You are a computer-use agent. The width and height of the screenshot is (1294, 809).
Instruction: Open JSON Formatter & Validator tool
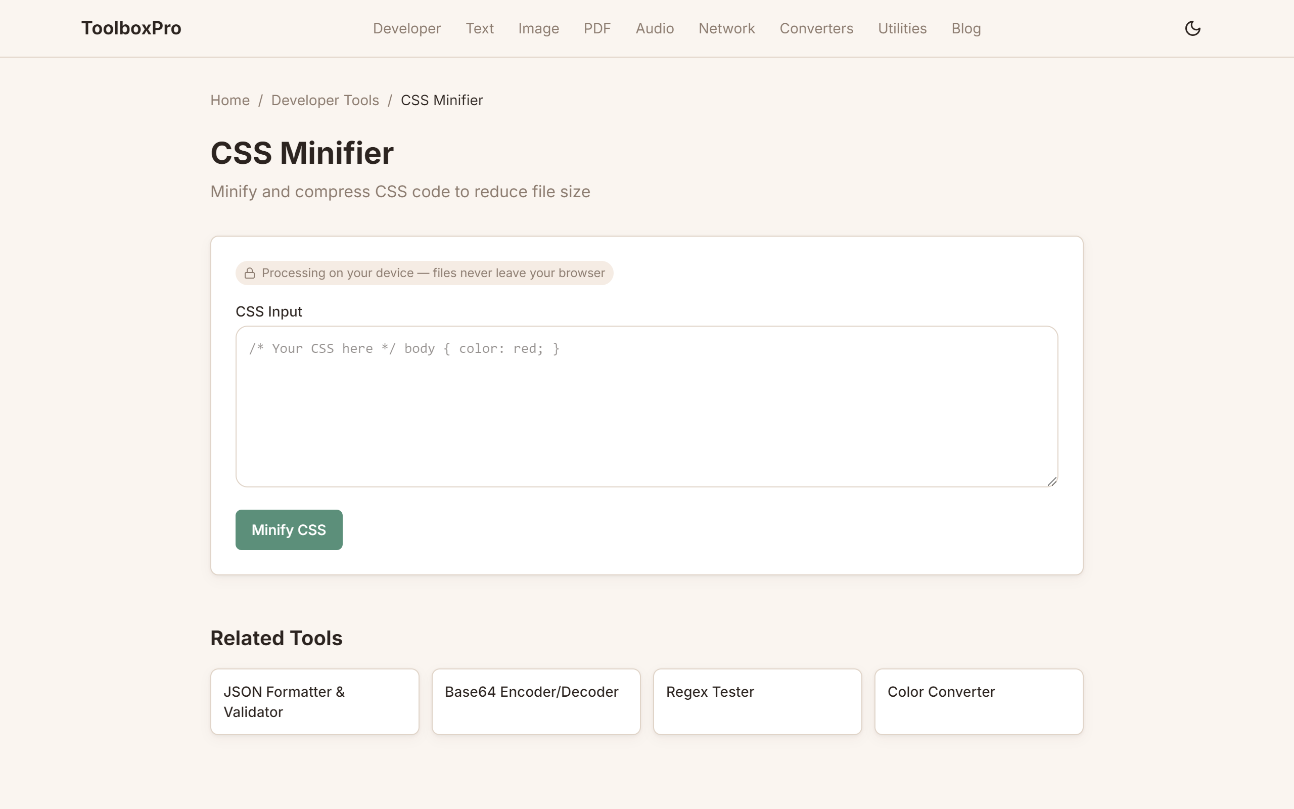tap(315, 701)
